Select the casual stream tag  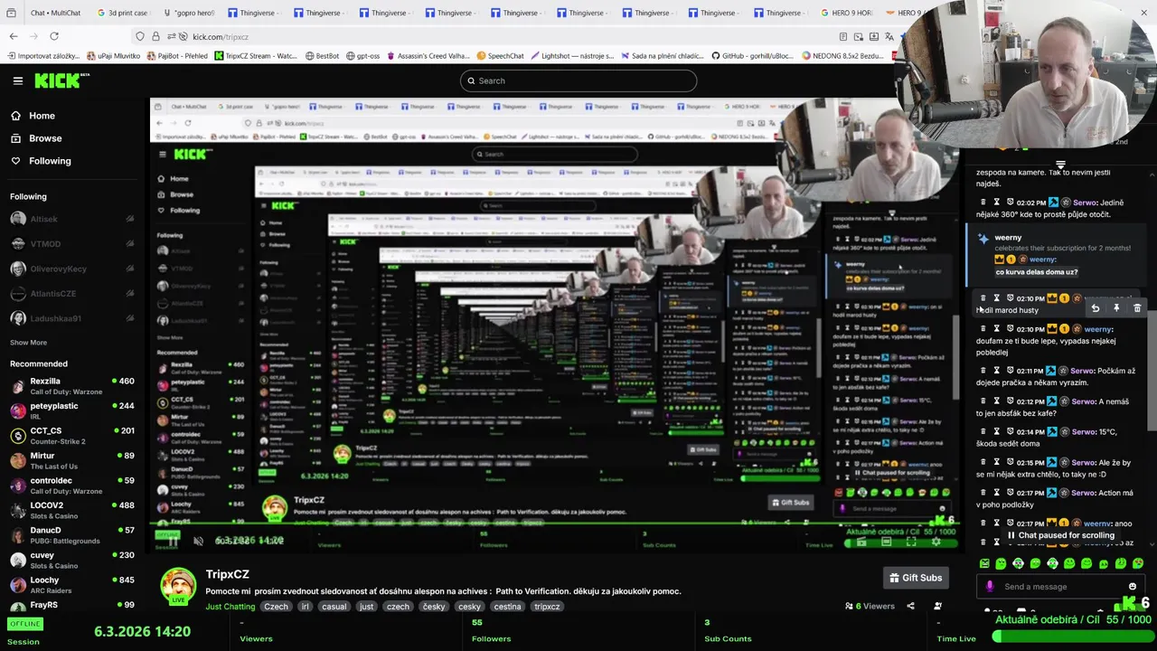(334, 607)
